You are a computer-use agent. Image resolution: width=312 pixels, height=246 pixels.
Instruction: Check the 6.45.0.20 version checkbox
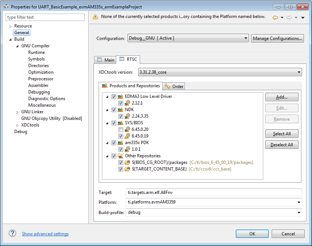(121, 129)
